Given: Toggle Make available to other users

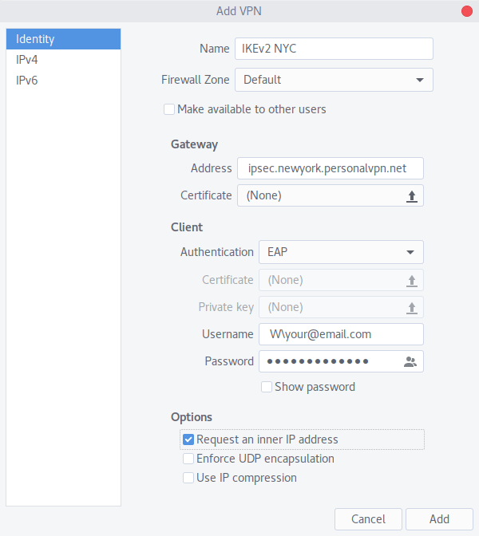Looking at the screenshot, I should pos(169,109).
